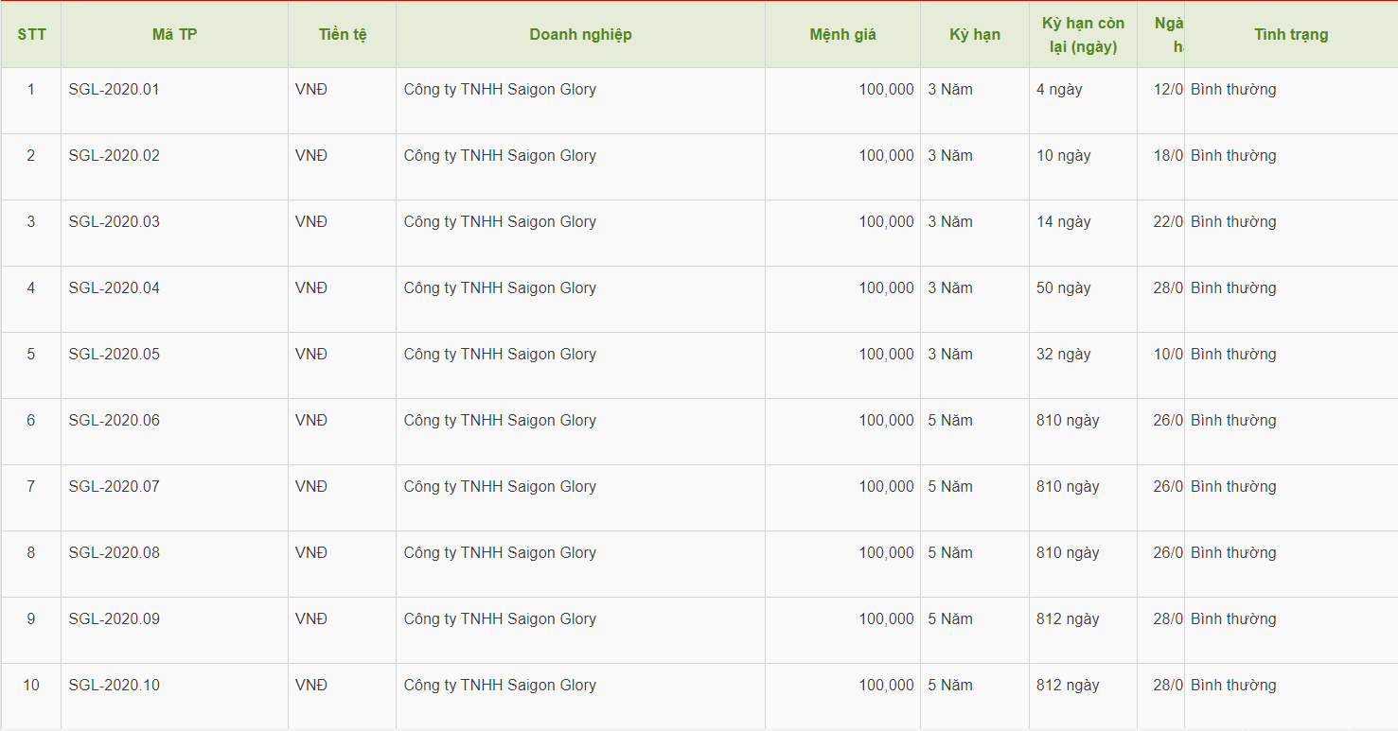Choose bond code SGL-2020.05
This screenshot has width=1398, height=731.
[114, 355]
